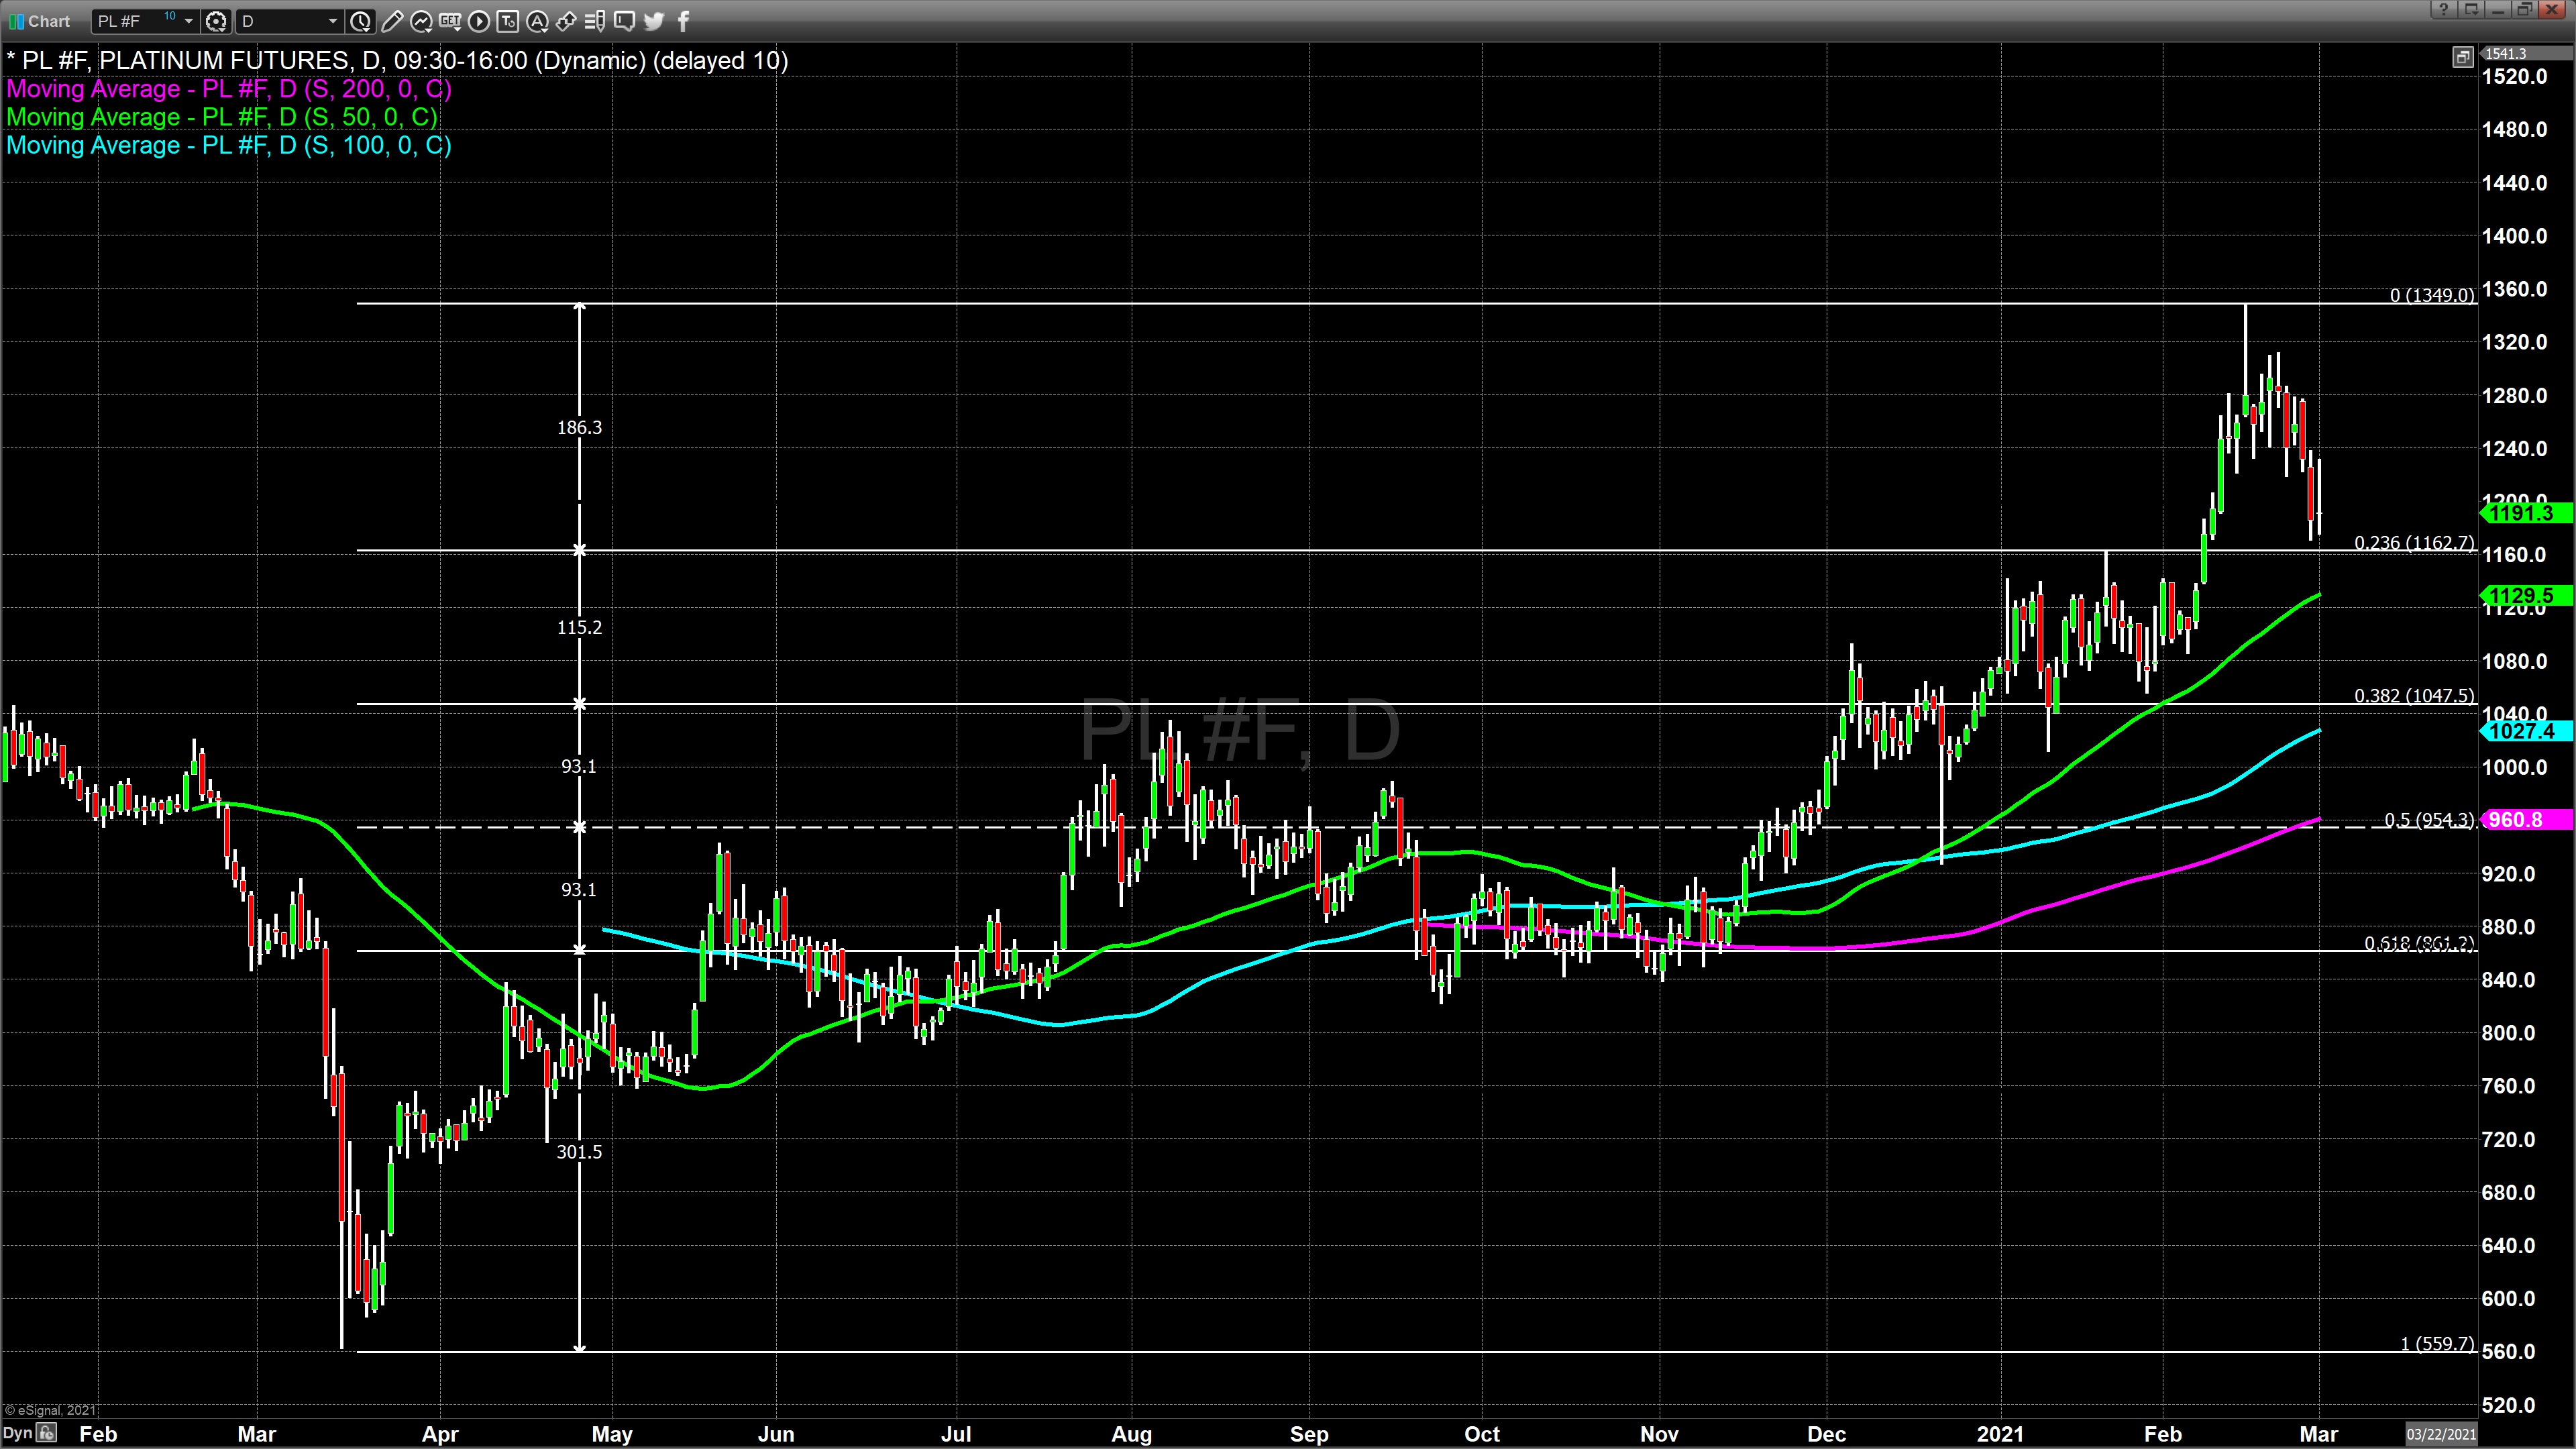The height and width of the screenshot is (1449, 2576).
Task: Select the 0.382 (1047.5) Fibonacci label
Action: tap(2414, 695)
